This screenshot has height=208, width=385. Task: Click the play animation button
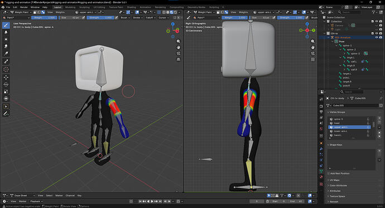(152, 201)
